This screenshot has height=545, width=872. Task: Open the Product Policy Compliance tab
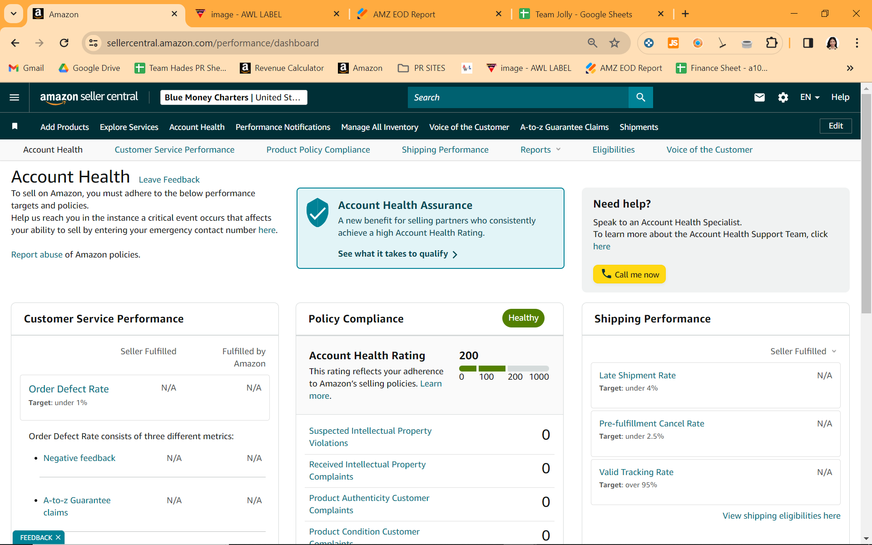(x=318, y=150)
